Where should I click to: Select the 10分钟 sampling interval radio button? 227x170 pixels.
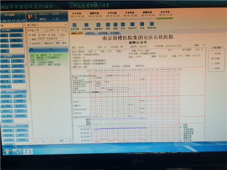click(x=212, y=53)
